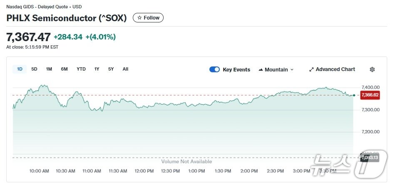The image size is (393, 184).
Task: Switch to the 5D time range
Action: pos(34,69)
